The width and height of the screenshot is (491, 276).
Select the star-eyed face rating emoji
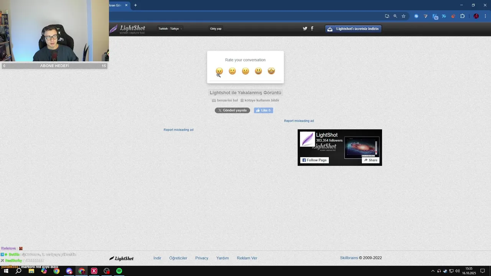[271, 71]
